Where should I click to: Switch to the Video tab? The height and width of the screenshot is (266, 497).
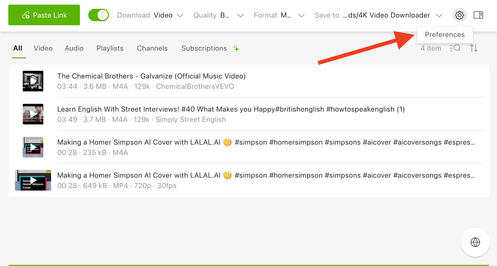(43, 48)
